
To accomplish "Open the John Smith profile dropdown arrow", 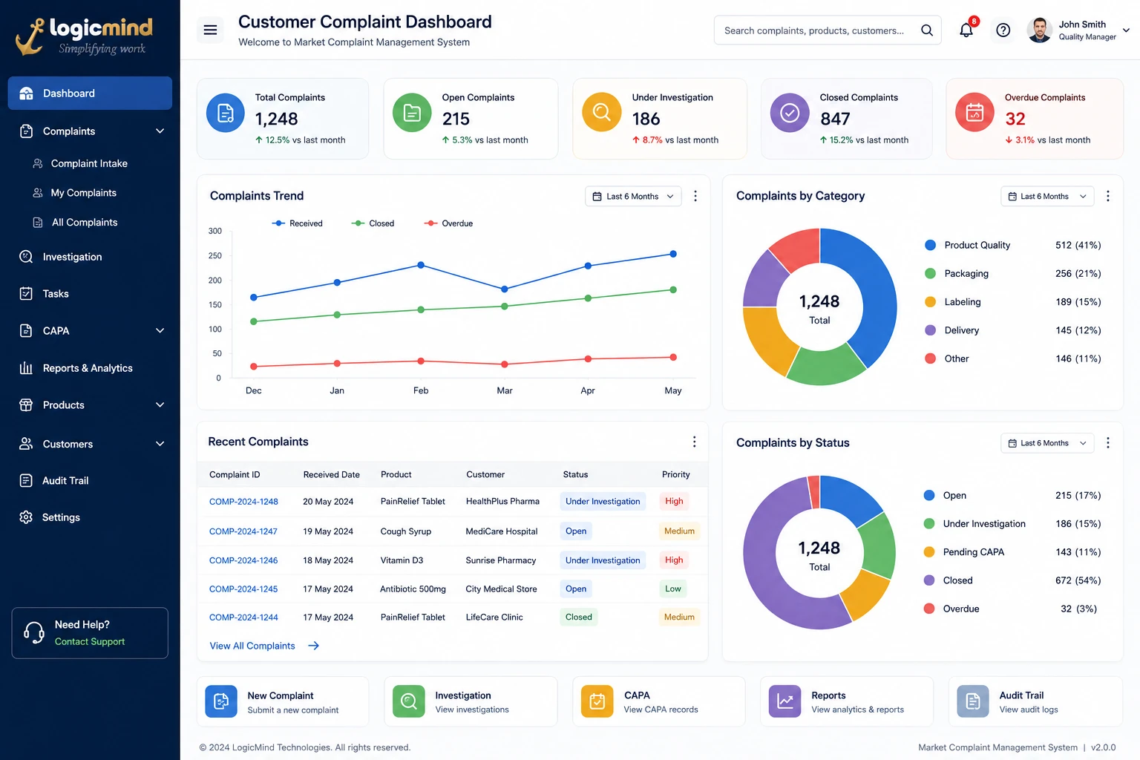I will pyautogui.click(x=1126, y=30).
